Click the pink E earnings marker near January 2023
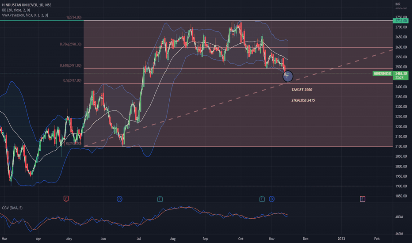The width and height of the screenshot is (412, 243). pos(362,199)
